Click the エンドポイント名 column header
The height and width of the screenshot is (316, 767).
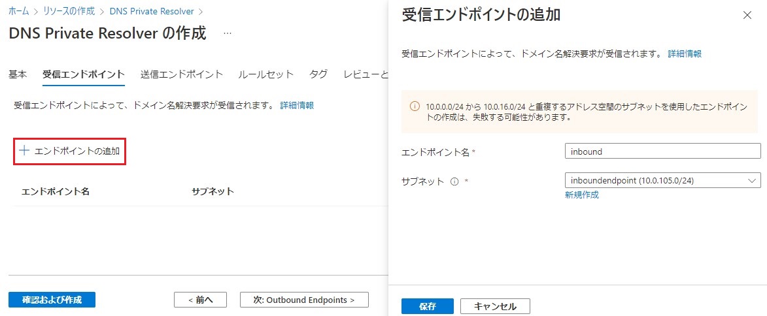coord(56,191)
